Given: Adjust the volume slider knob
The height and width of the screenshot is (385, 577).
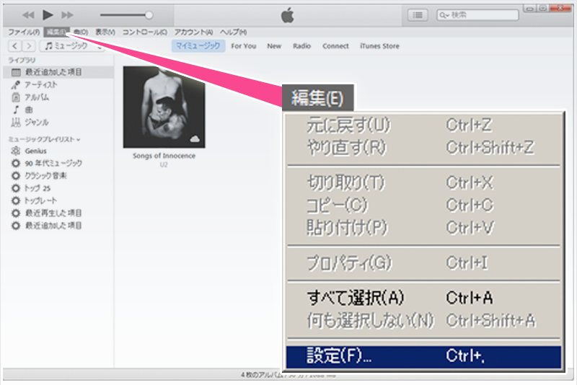Looking at the screenshot, I should coord(149,15).
